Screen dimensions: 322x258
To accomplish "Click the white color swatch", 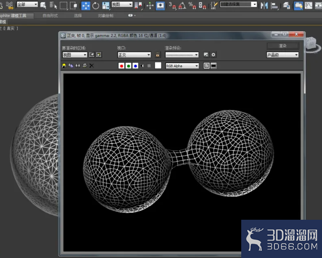I will [x=158, y=66].
